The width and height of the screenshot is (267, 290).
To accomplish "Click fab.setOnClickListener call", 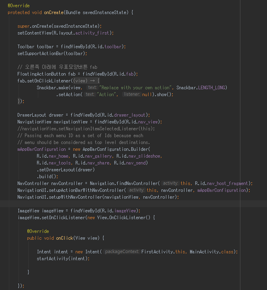I will [44, 81].
